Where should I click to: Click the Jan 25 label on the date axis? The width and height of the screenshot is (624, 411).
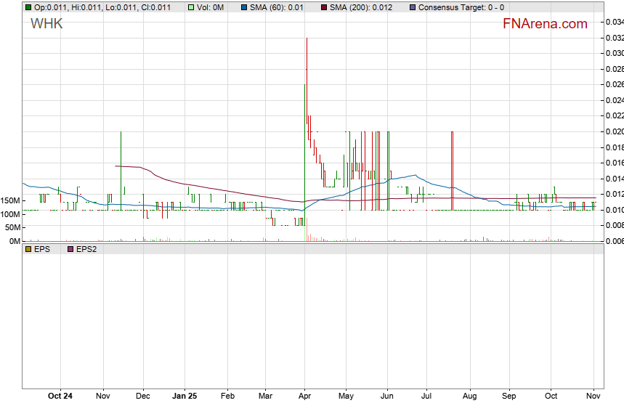coord(185,396)
